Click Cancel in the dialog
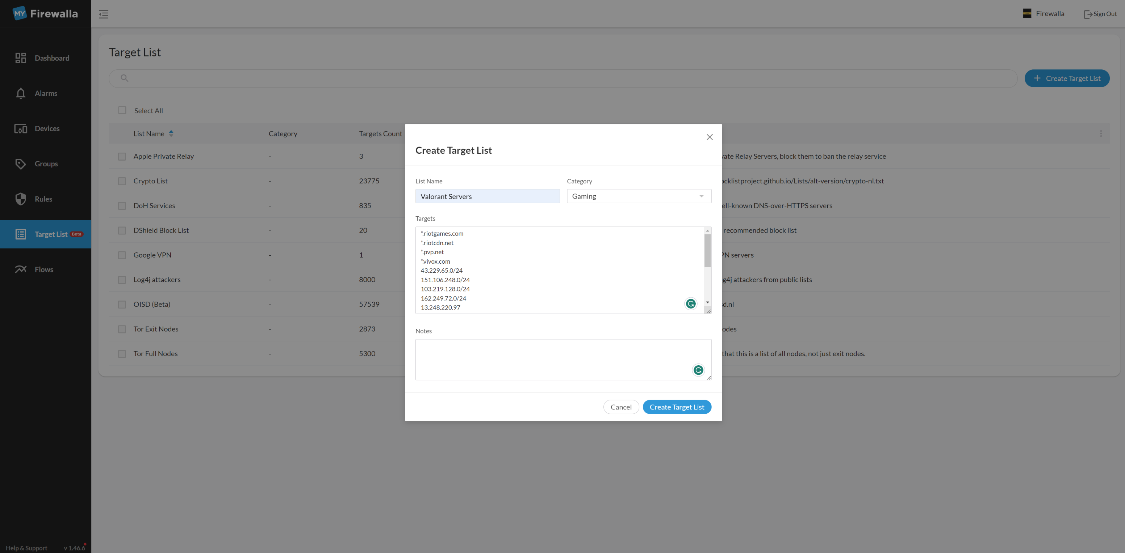Screen dimensions: 1125x553 click(621, 407)
